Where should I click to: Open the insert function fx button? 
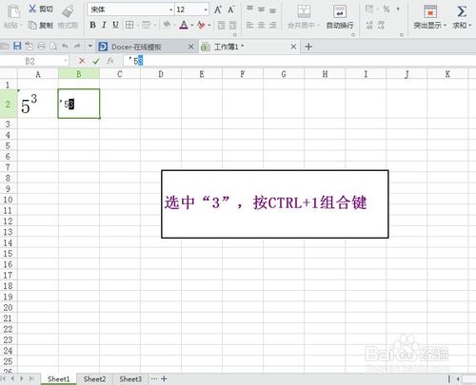click(x=110, y=61)
